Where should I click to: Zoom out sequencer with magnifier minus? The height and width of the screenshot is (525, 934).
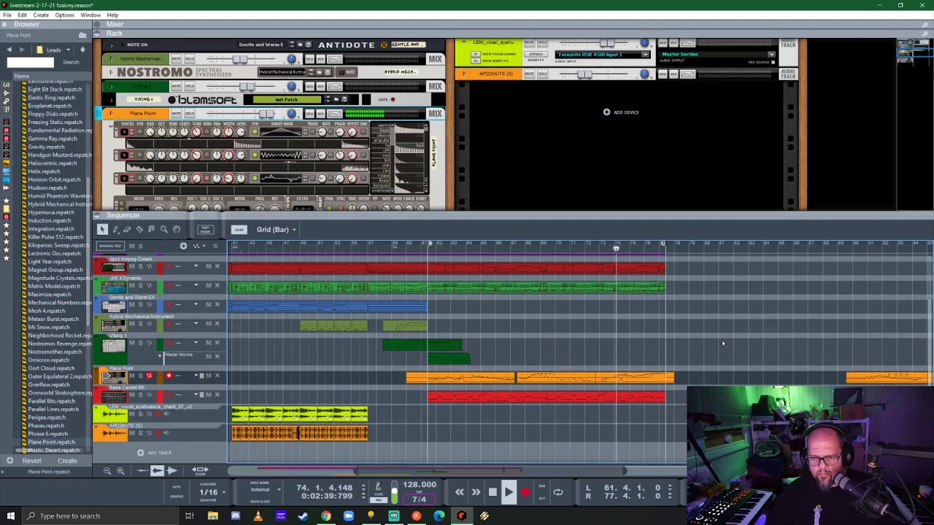click(107, 471)
